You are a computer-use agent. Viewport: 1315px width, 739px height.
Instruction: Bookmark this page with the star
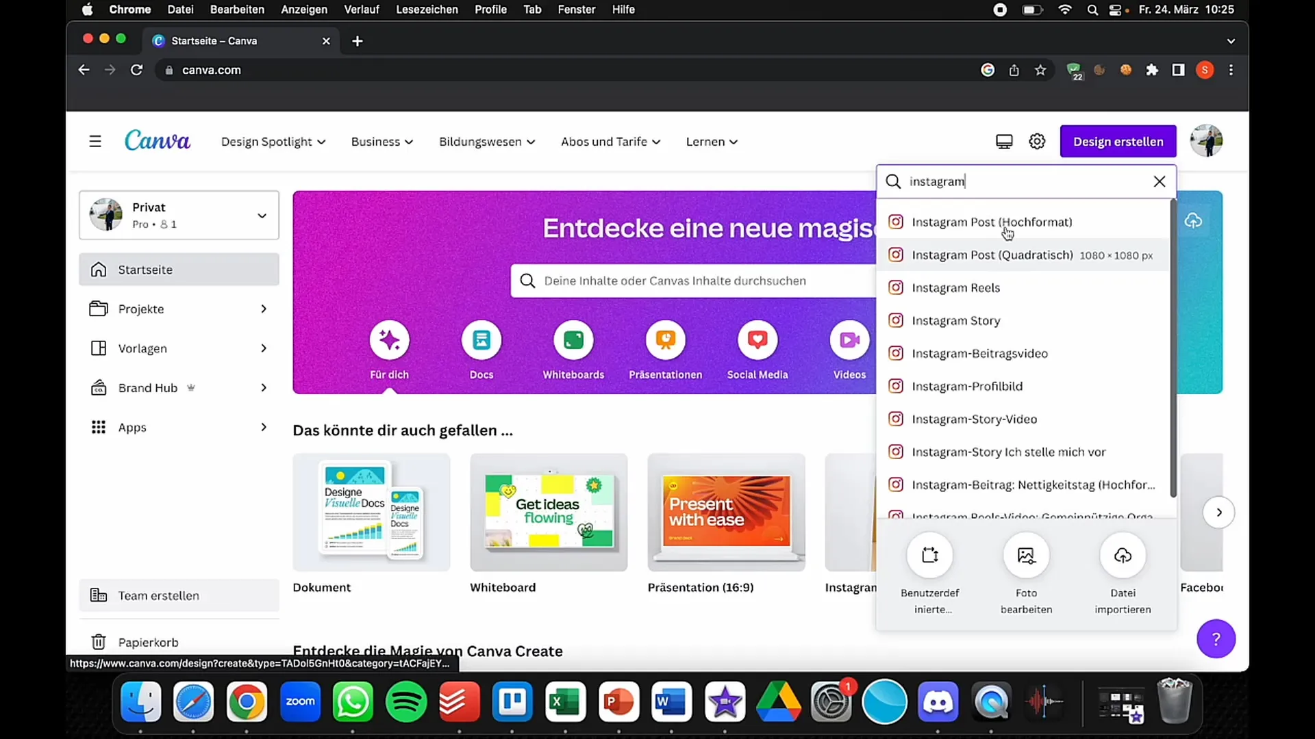(x=1040, y=70)
